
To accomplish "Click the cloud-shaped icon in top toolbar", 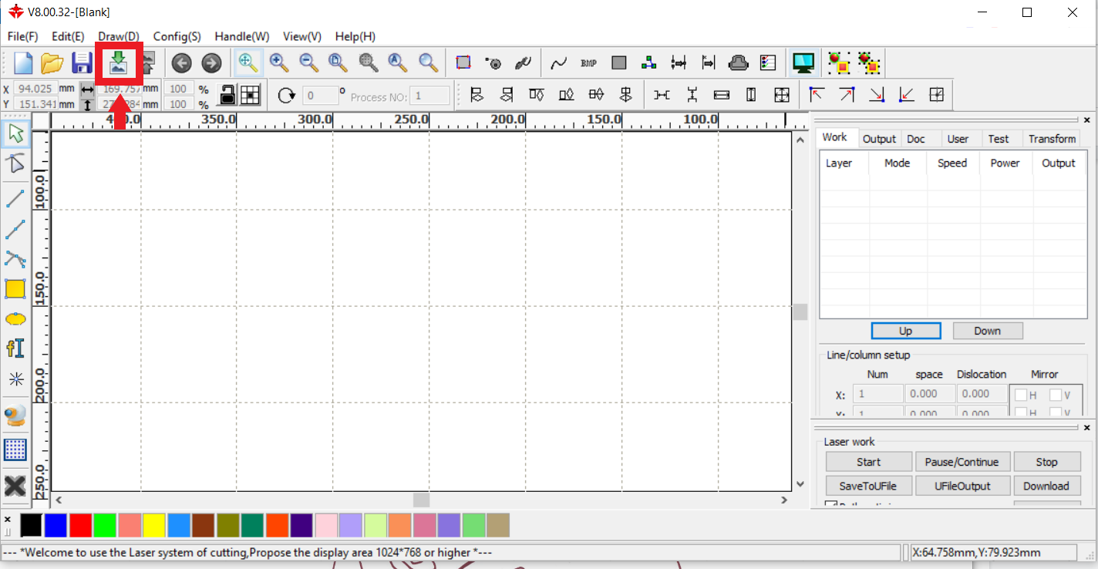I will click(738, 63).
